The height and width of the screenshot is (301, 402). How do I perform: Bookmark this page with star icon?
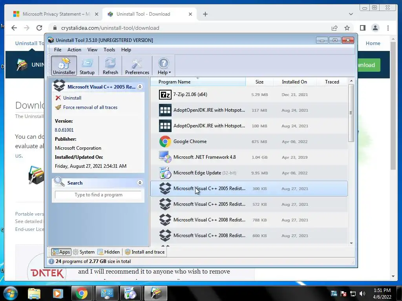pyautogui.click(x=347, y=28)
